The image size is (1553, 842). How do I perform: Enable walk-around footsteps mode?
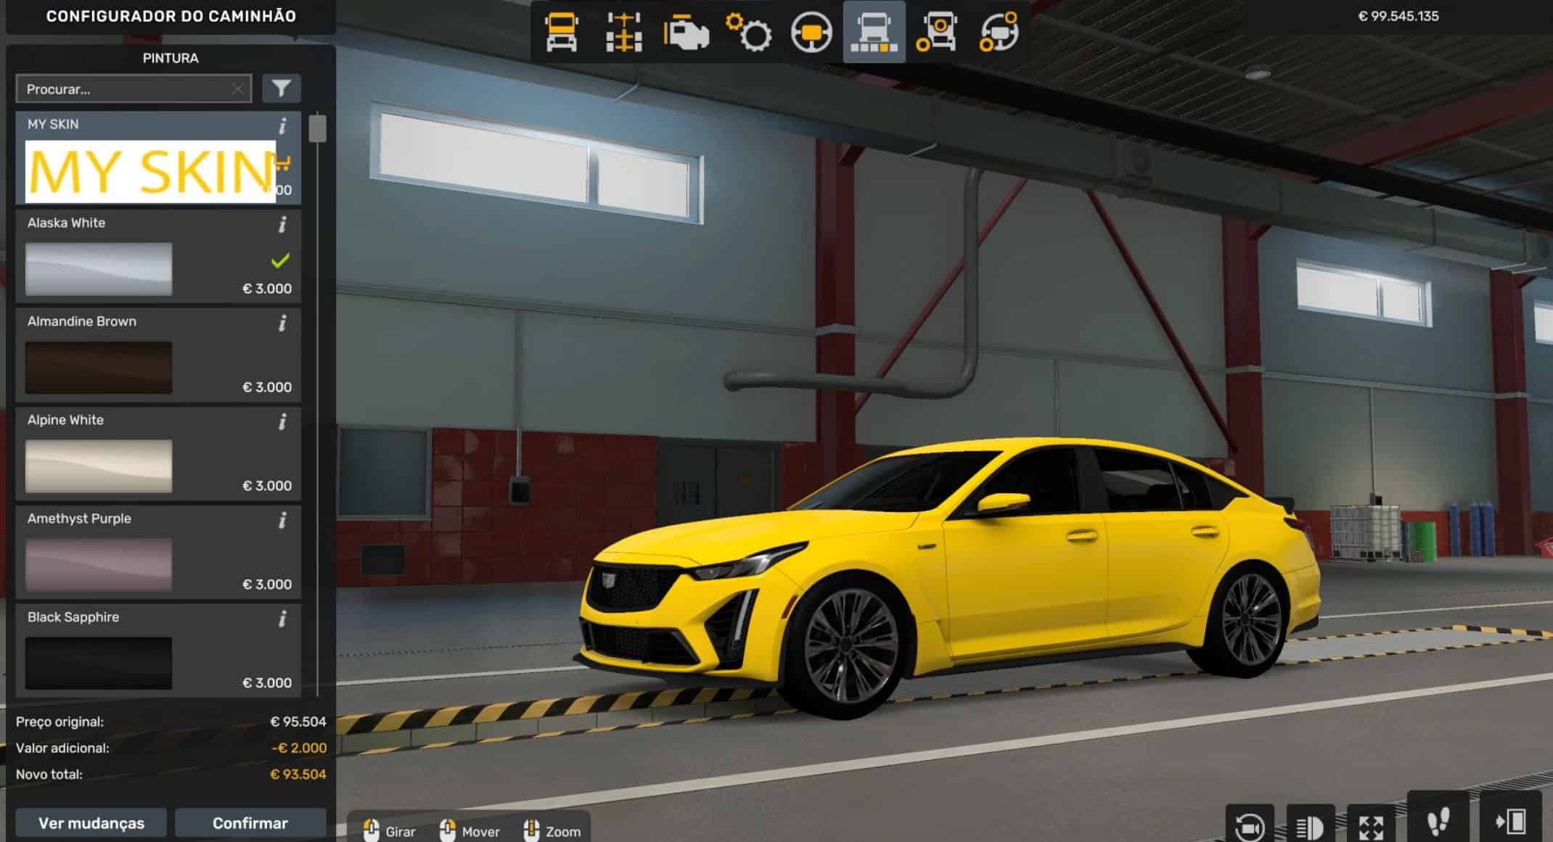click(x=1438, y=821)
